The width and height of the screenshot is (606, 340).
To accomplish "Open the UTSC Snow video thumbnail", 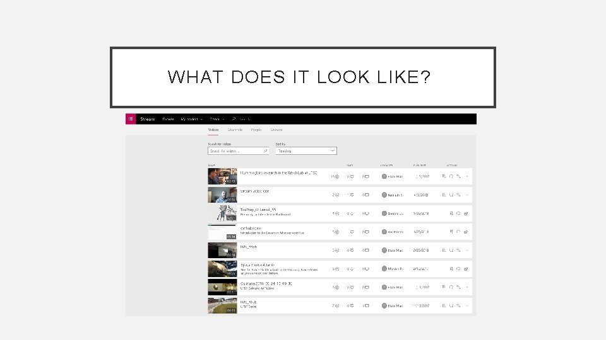I will tap(222, 306).
